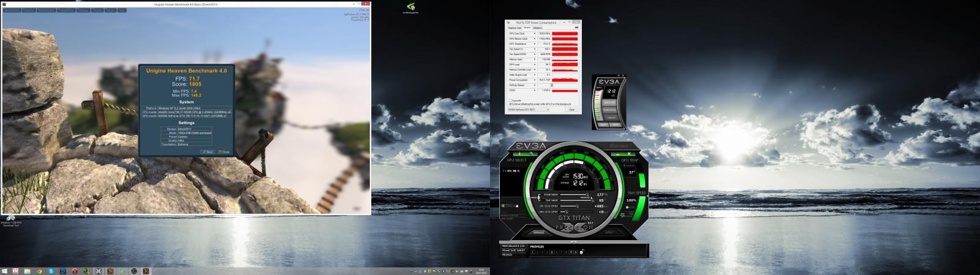Select profile 1 in Precision X
Screen dimensions: 980x275
(533, 252)
